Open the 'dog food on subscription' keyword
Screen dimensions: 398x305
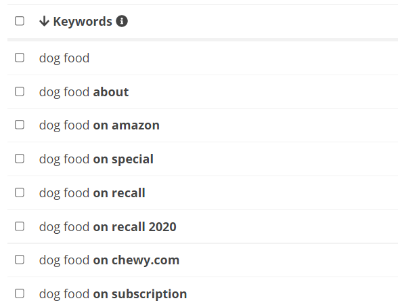113,294
